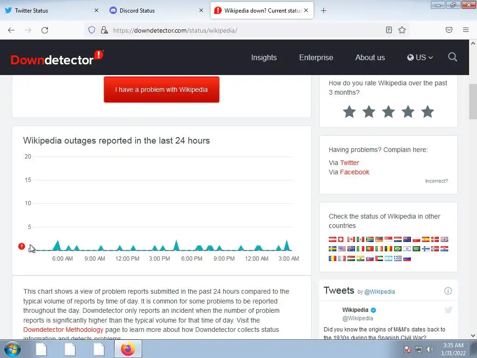Complain via the Facebook link

[x=354, y=172]
